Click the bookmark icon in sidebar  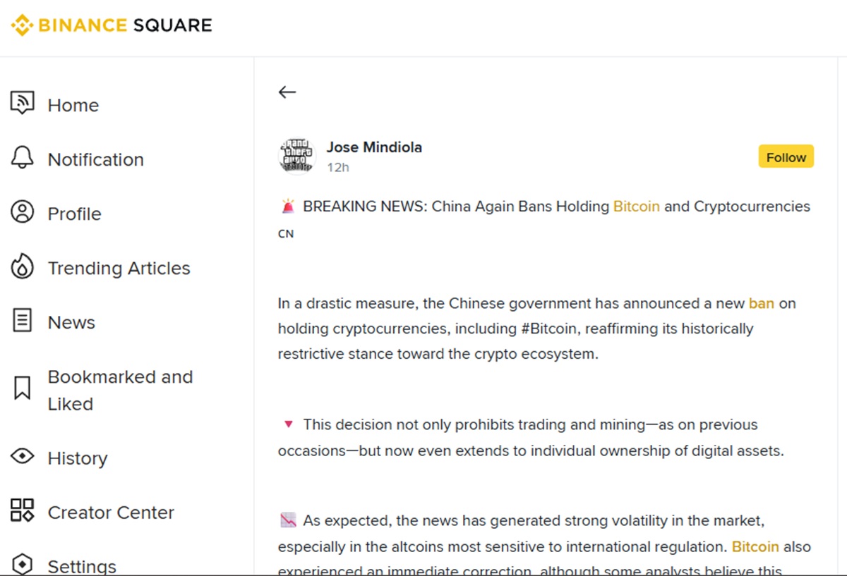pyautogui.click(x=23, y=388)
